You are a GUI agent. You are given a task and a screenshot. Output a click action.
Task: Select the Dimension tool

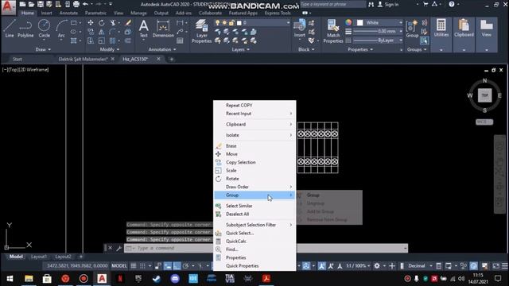point(163,29)
